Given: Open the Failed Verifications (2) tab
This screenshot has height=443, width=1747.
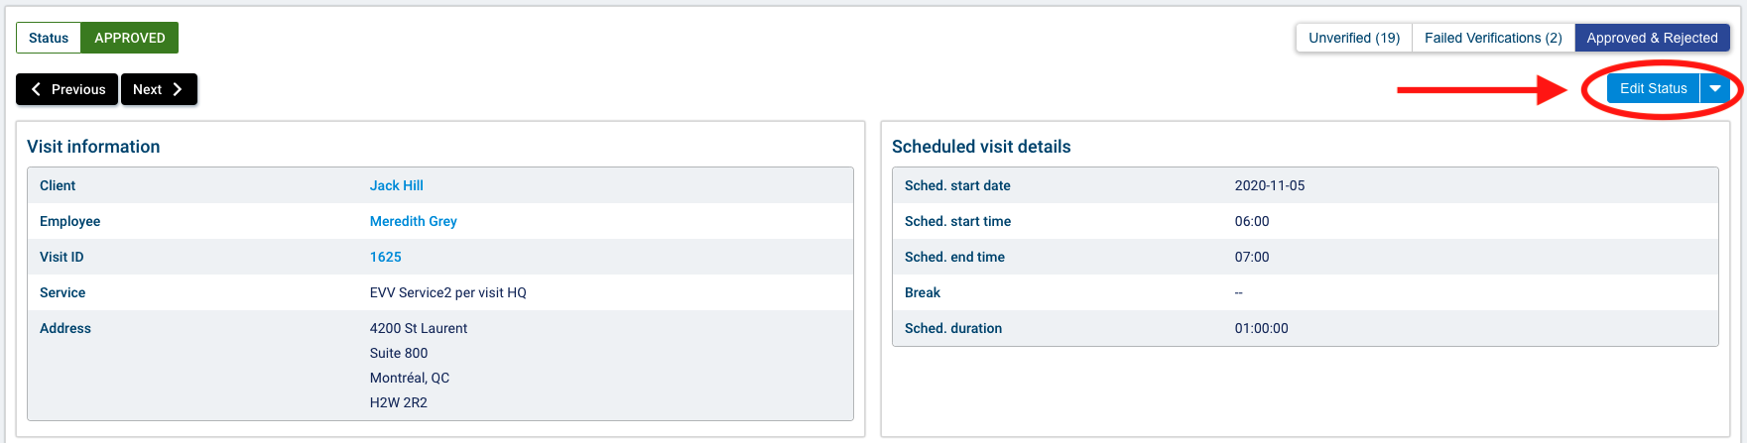Looking at the screenshot, I should click(1493, 38).
